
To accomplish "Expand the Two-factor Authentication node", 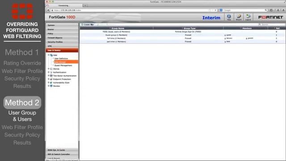I will pos(49,76).
